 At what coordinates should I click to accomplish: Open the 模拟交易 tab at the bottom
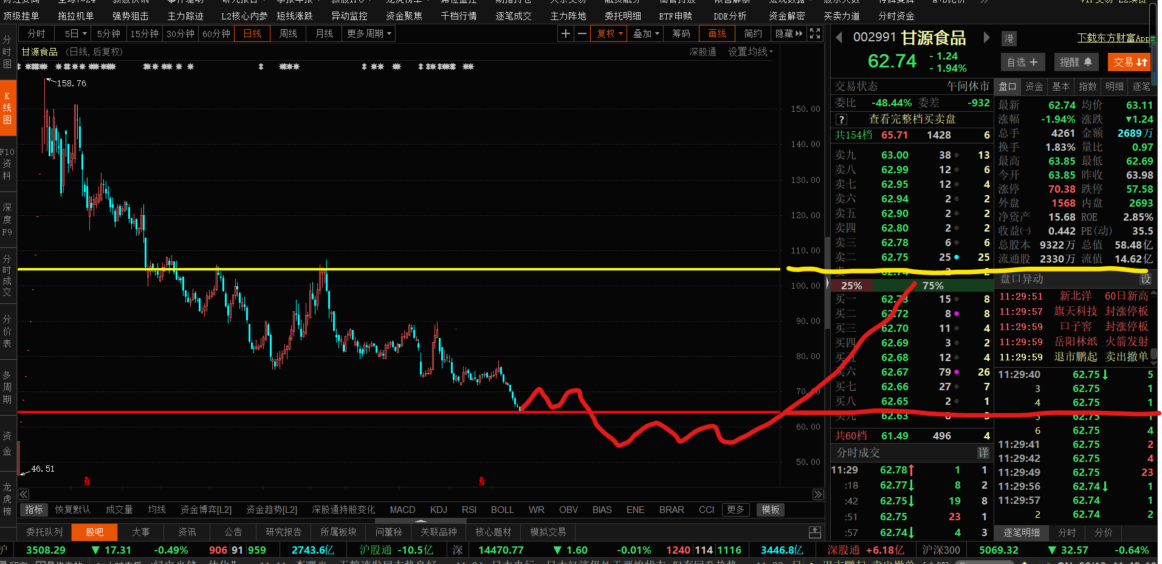[x=548, y=532]
